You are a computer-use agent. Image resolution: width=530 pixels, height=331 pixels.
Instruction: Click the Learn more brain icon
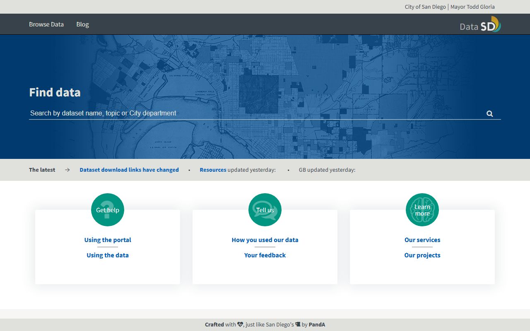422,210
